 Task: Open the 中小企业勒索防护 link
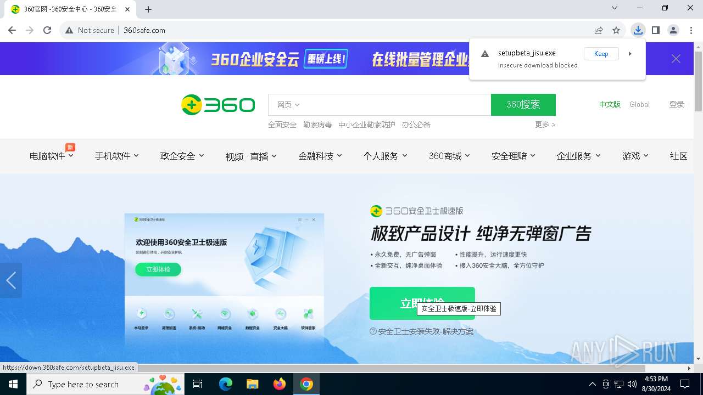coord(366,125)
